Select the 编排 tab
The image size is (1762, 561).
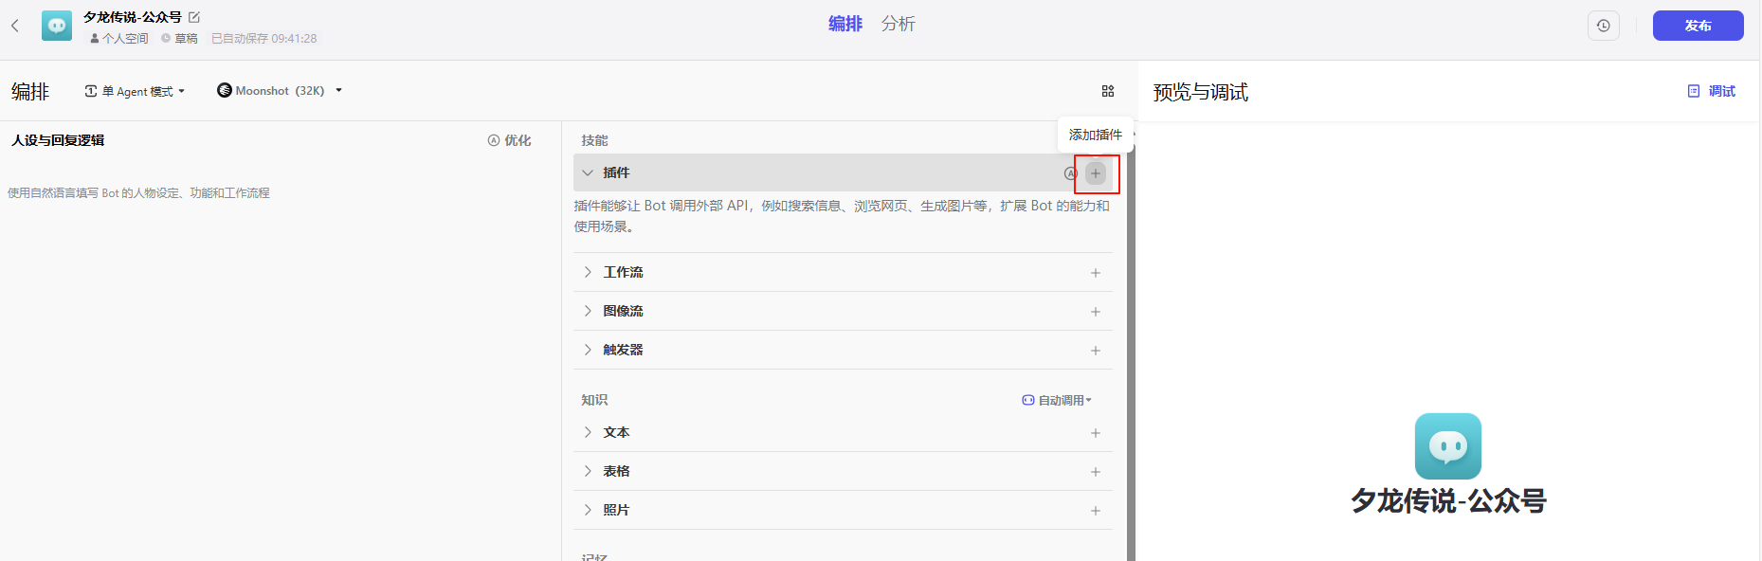pos(845,24)
